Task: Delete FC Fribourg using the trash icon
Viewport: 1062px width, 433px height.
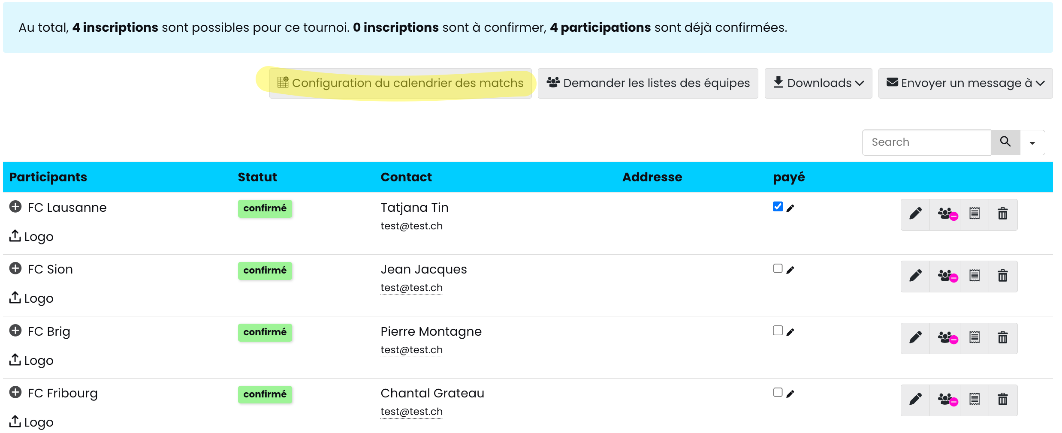Action: point(1003,400)
